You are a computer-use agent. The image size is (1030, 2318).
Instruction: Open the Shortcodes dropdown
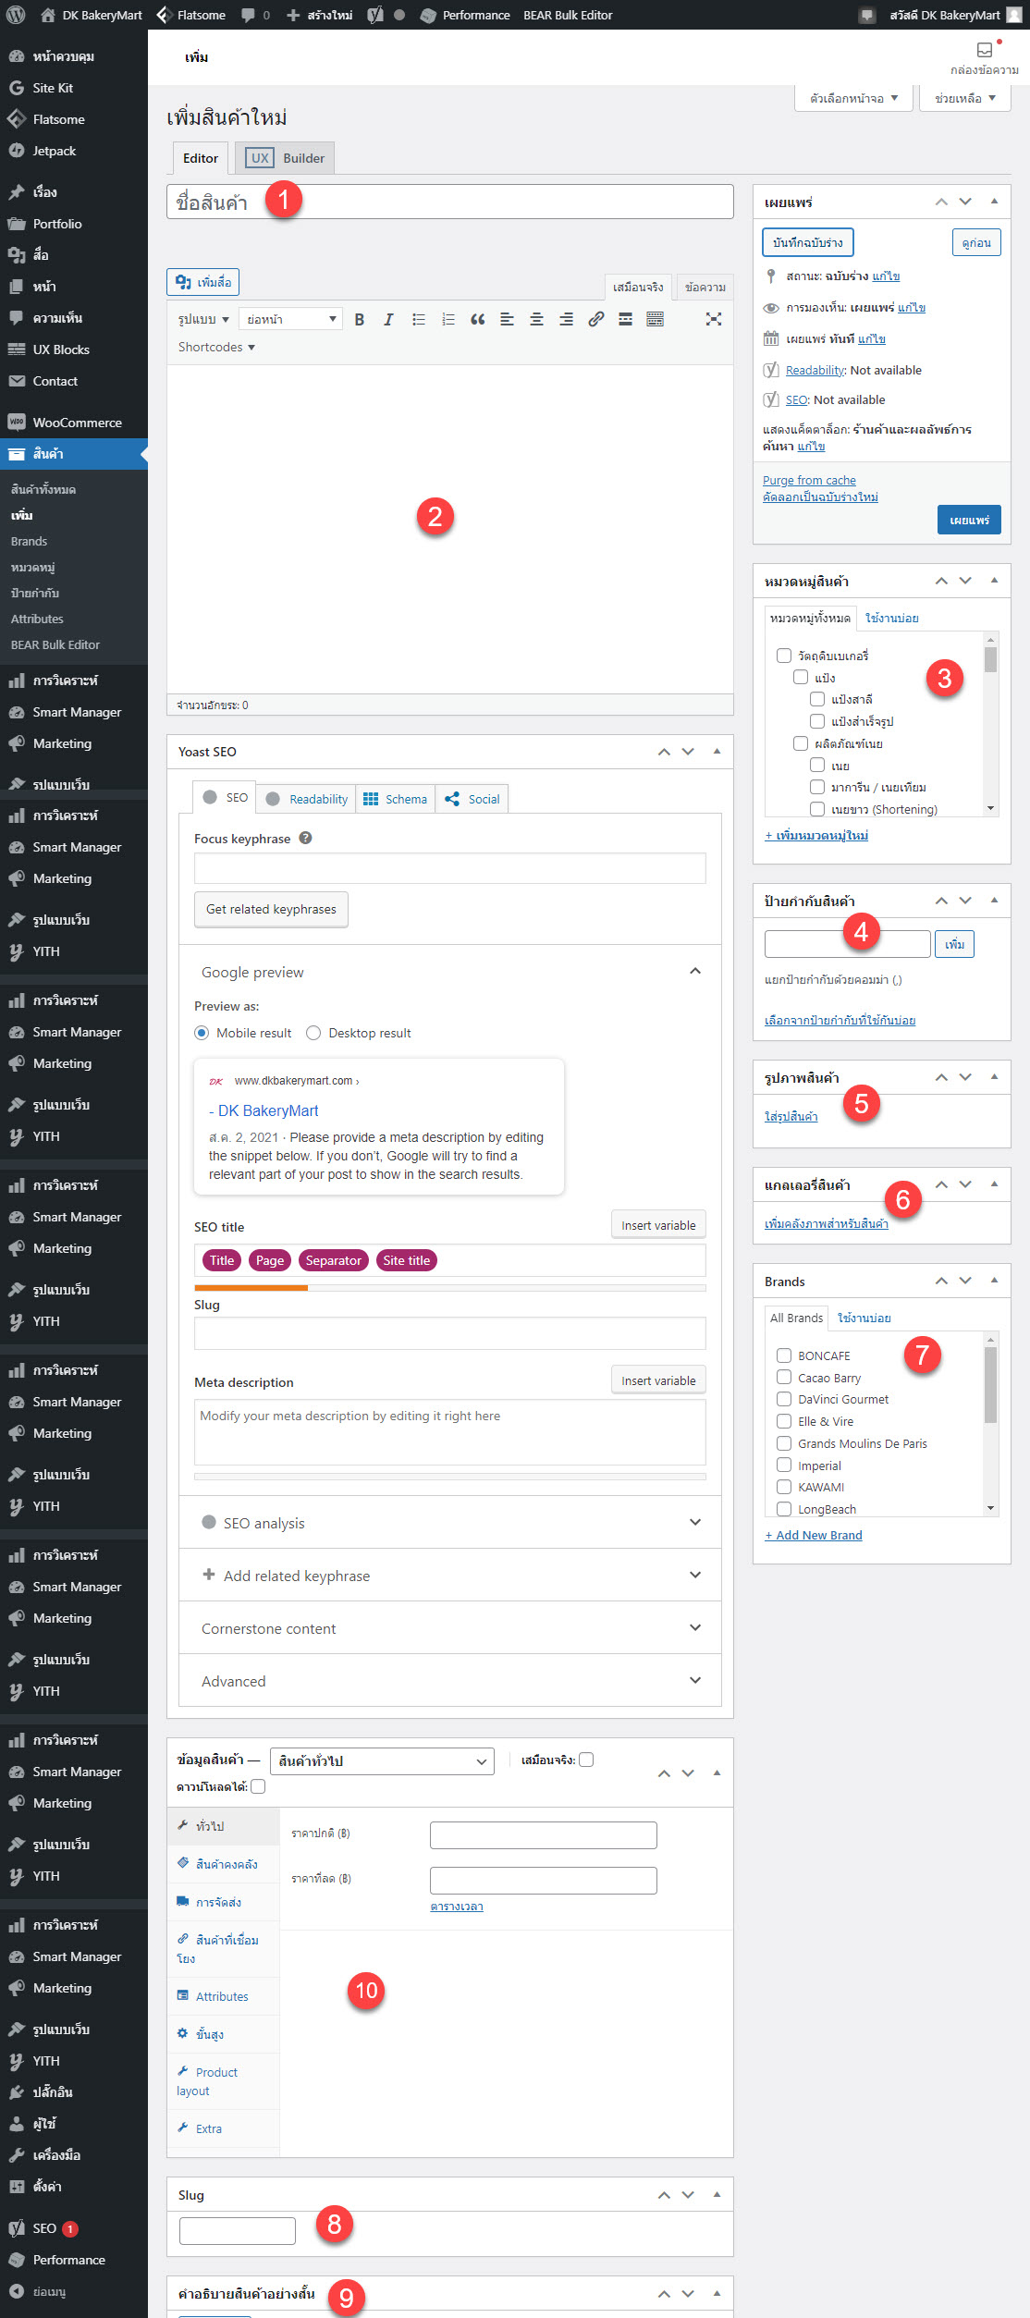click(216, 347)
